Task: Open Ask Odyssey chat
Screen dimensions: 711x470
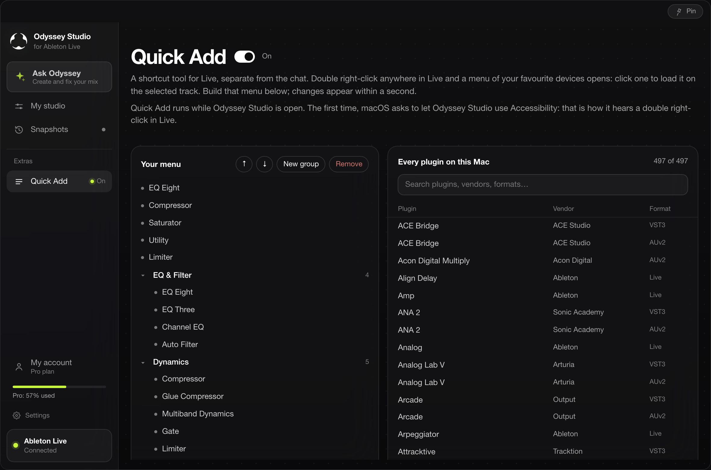Action: pyautogui.click(x=59, y=77)
